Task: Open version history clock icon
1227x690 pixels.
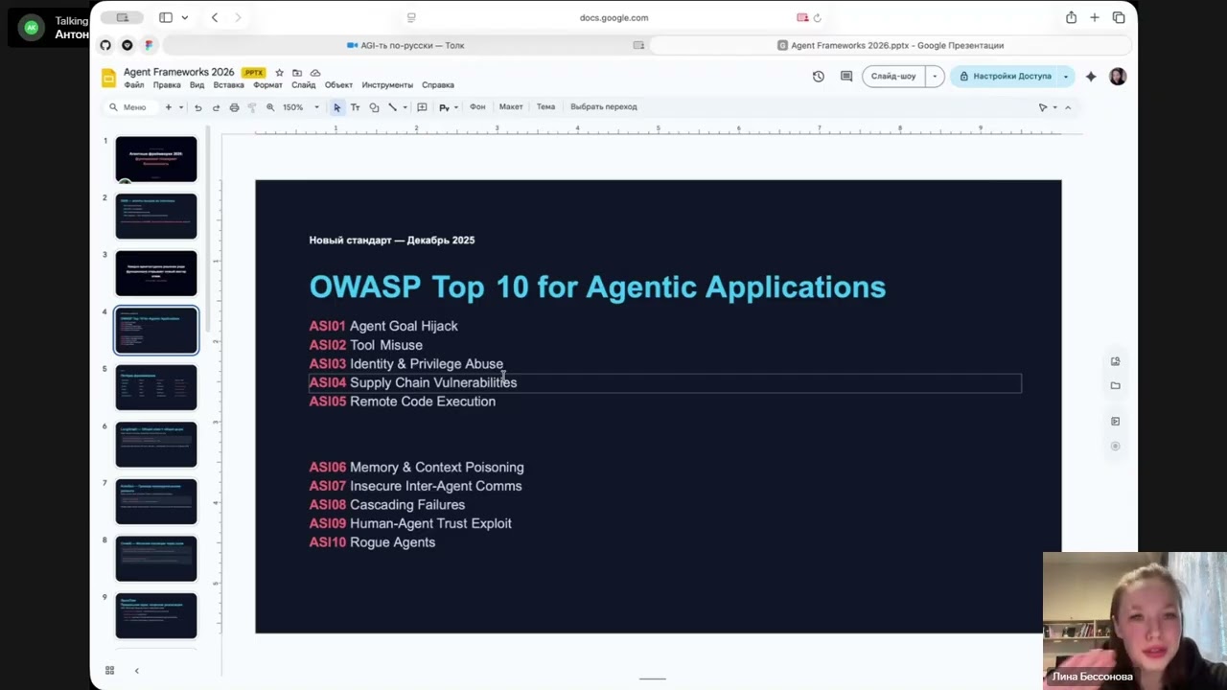Action: [x=819, y=77]
